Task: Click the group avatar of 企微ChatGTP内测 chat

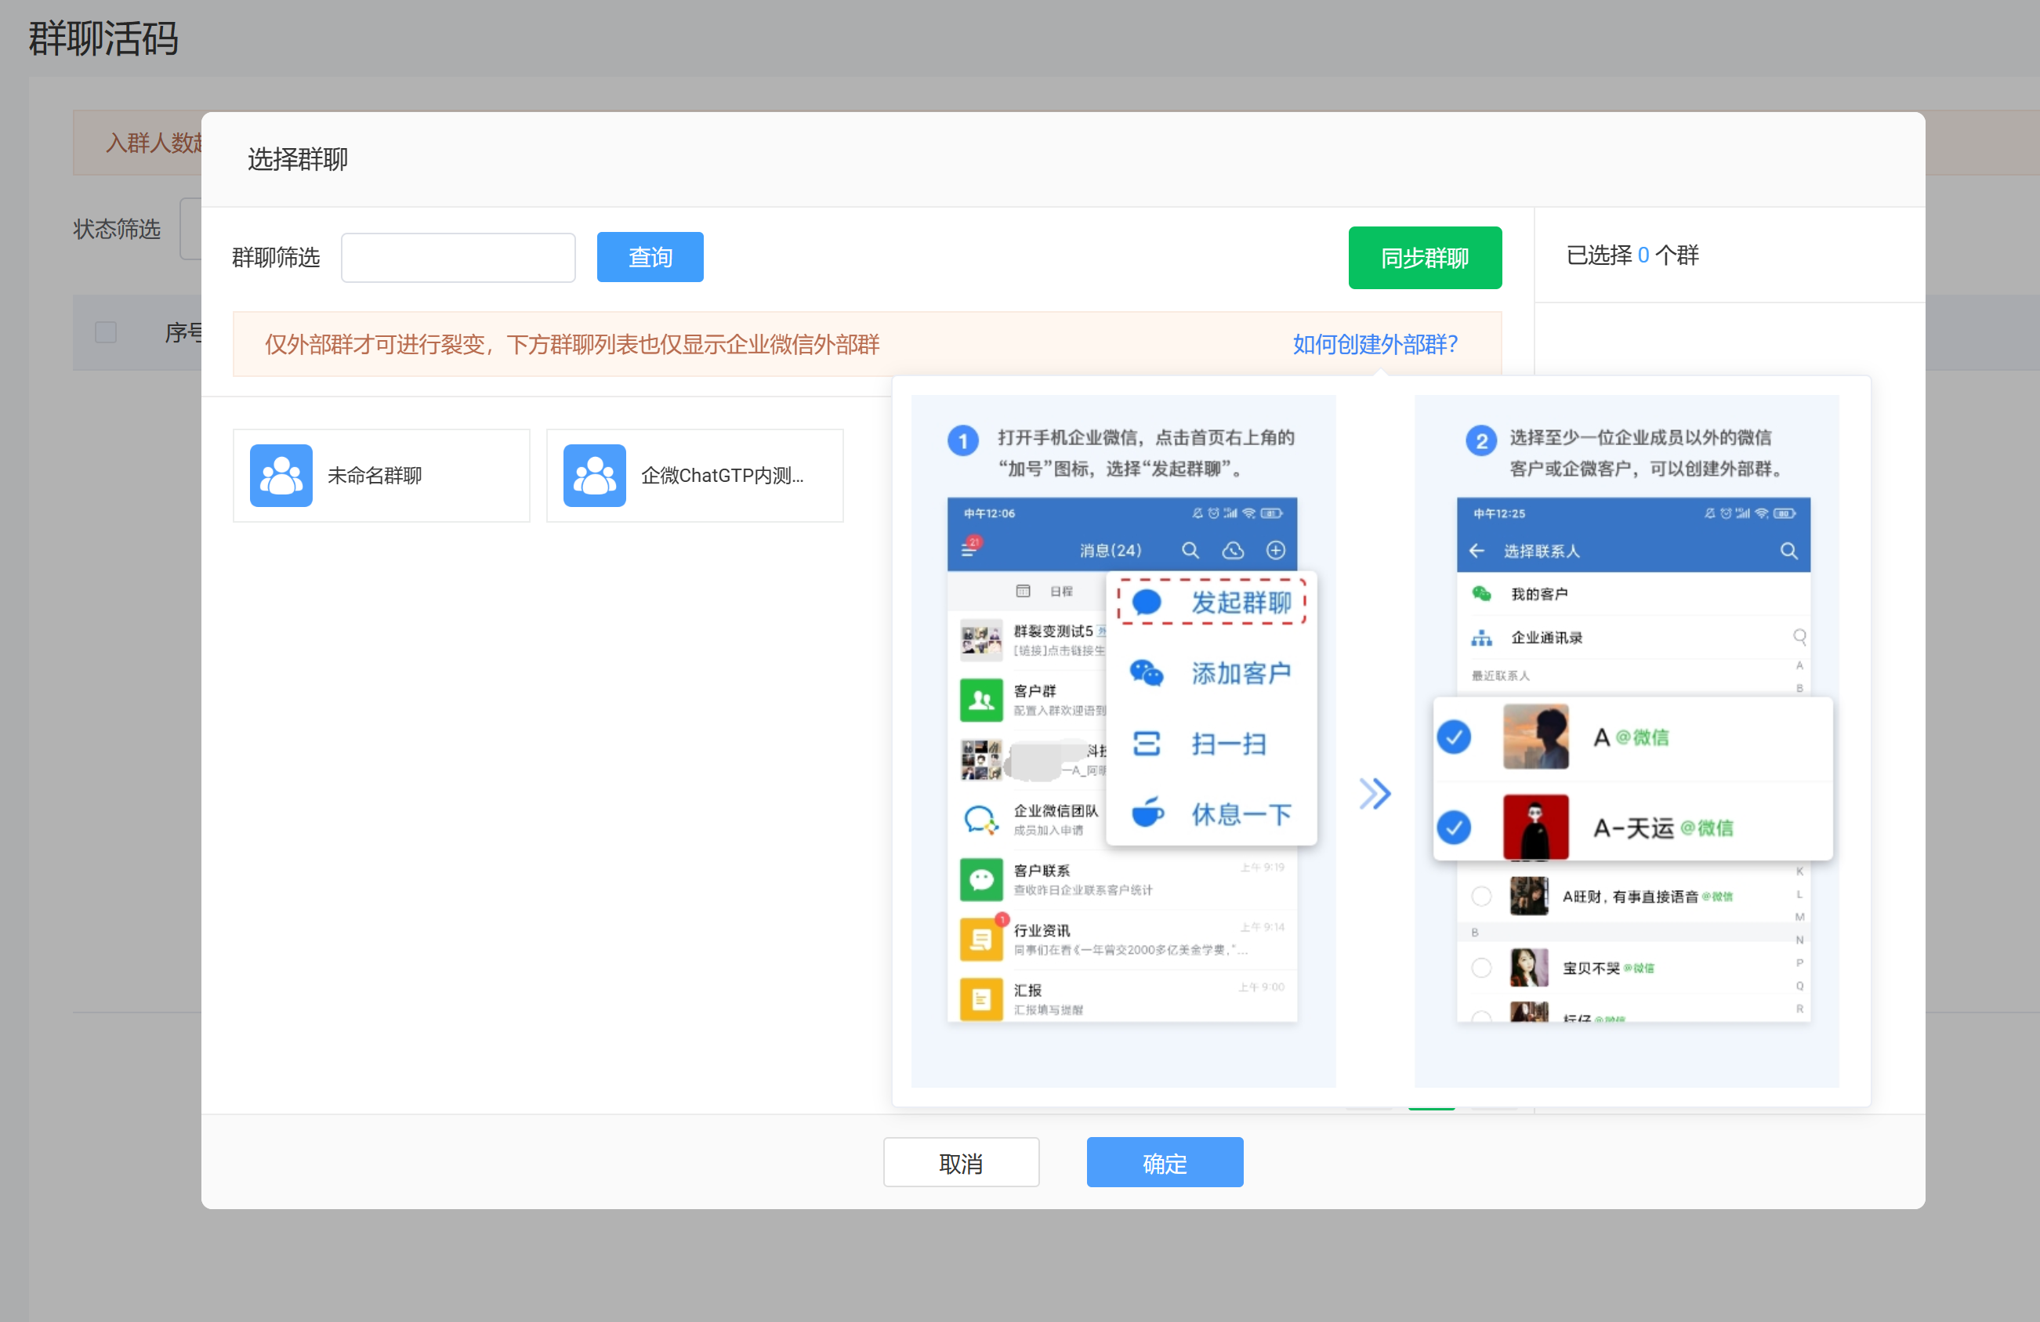Action: (x=595, y=475)
